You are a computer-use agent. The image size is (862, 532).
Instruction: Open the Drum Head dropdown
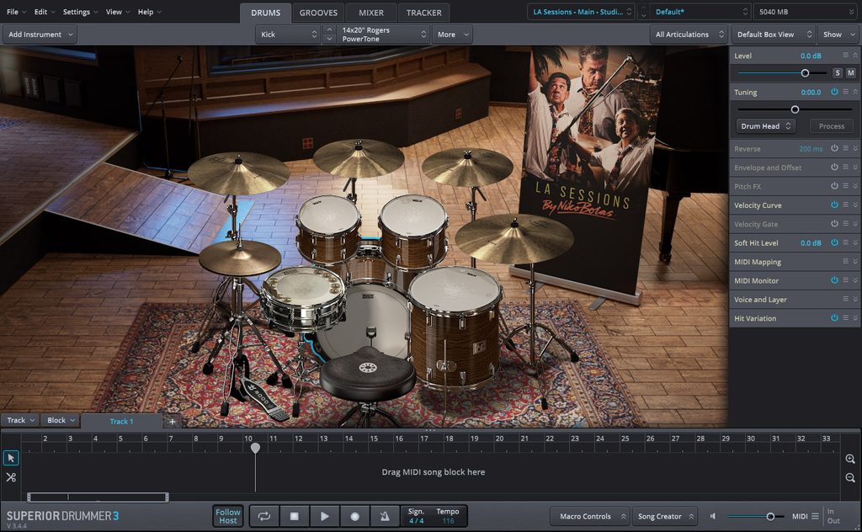[766, 126]
